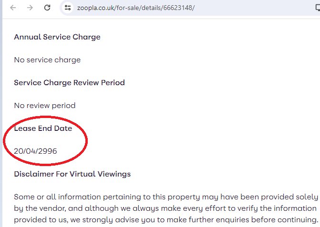This screenshot has height=227, width=320.
Task: Go back to the previous page
Action: (x=13, y=8)
